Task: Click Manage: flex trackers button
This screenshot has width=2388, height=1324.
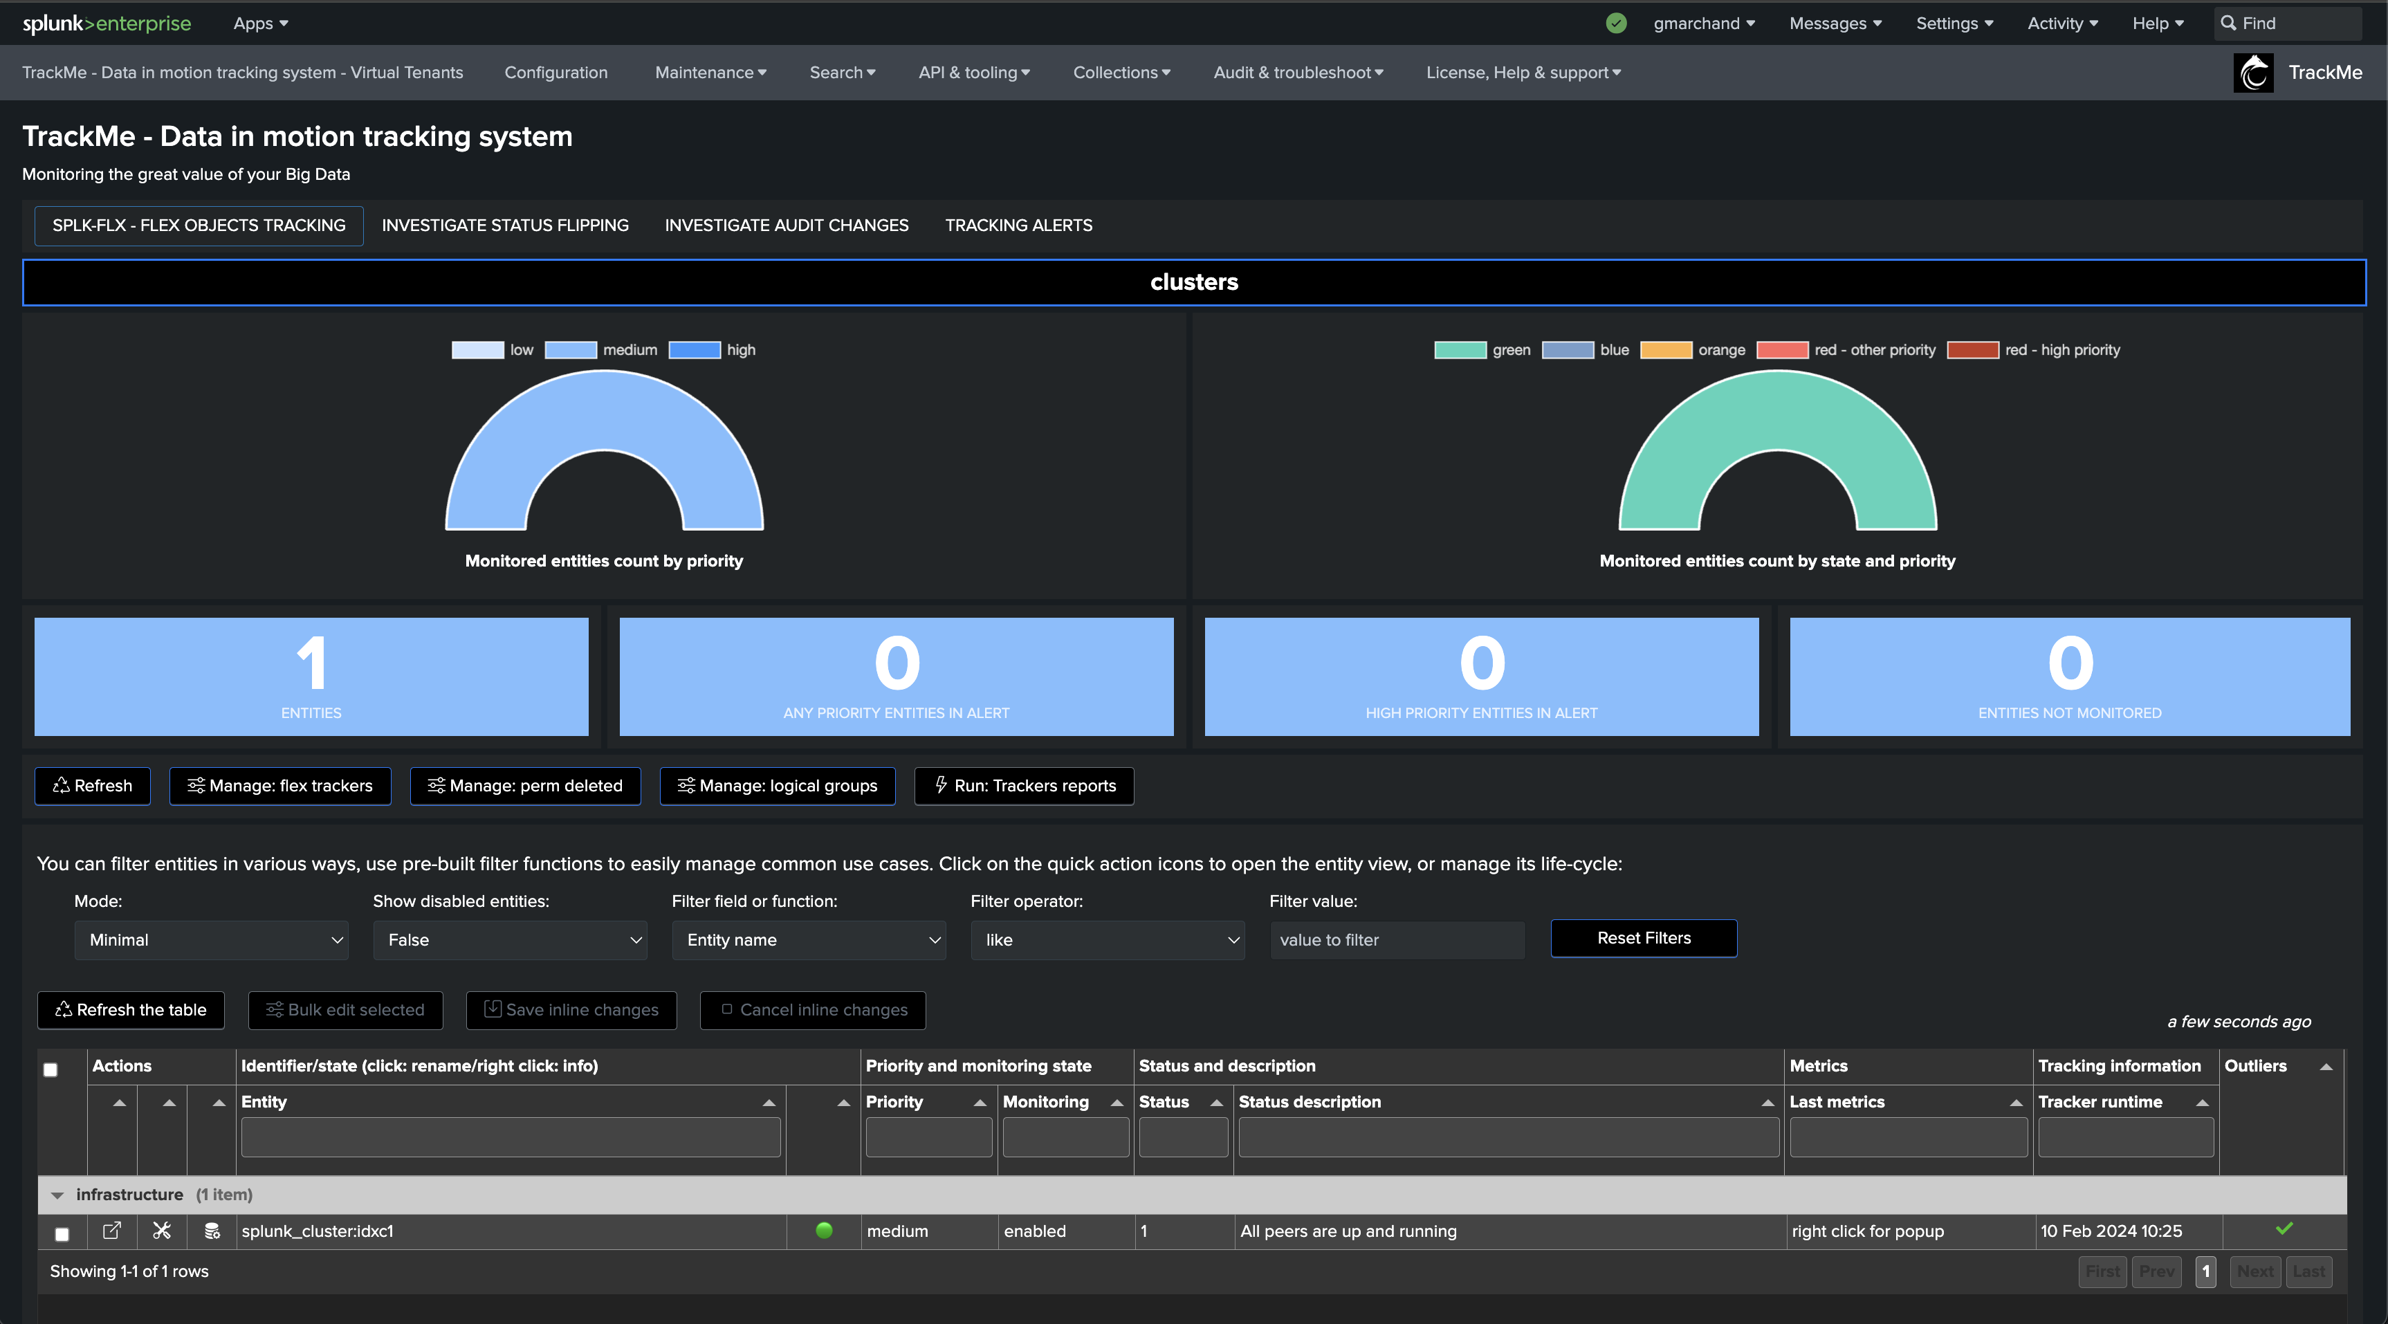Action: pyautogui.click(x=280, y=787)
